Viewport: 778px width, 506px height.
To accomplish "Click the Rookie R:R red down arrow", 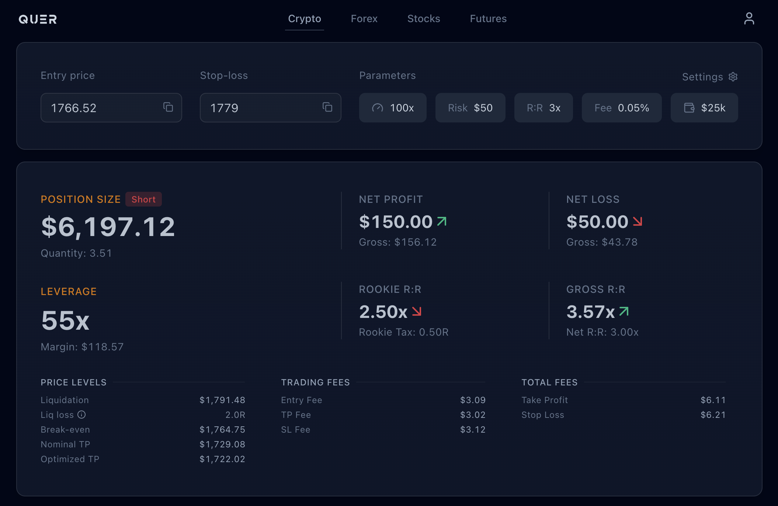I will tap(417, 311).
